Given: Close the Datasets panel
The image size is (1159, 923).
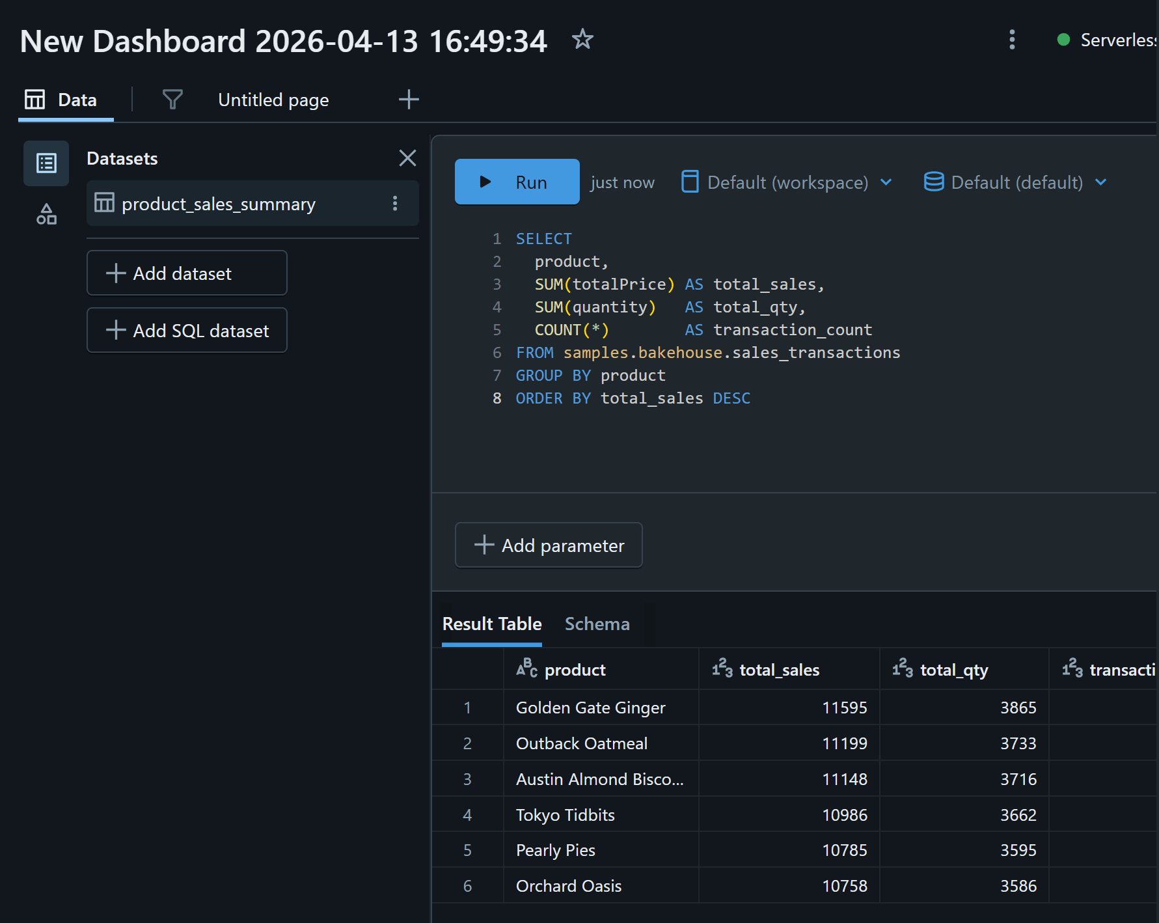Looking at the screenshot, I should coord(407,158).
